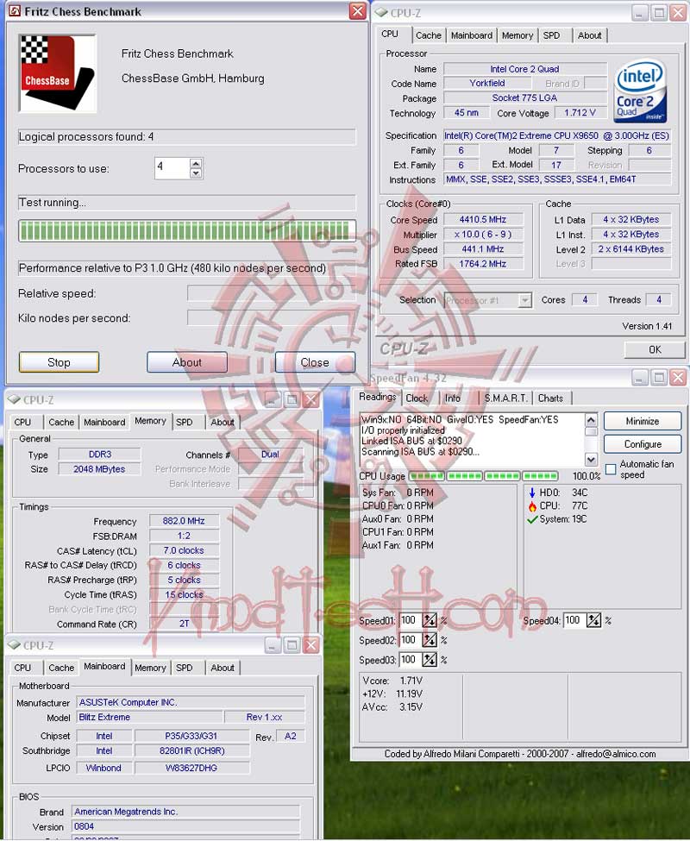Viewport: 690px width, 841px height.
Task: Open the Processor #1 selection dropdown
Action: [x=525, y=300]
